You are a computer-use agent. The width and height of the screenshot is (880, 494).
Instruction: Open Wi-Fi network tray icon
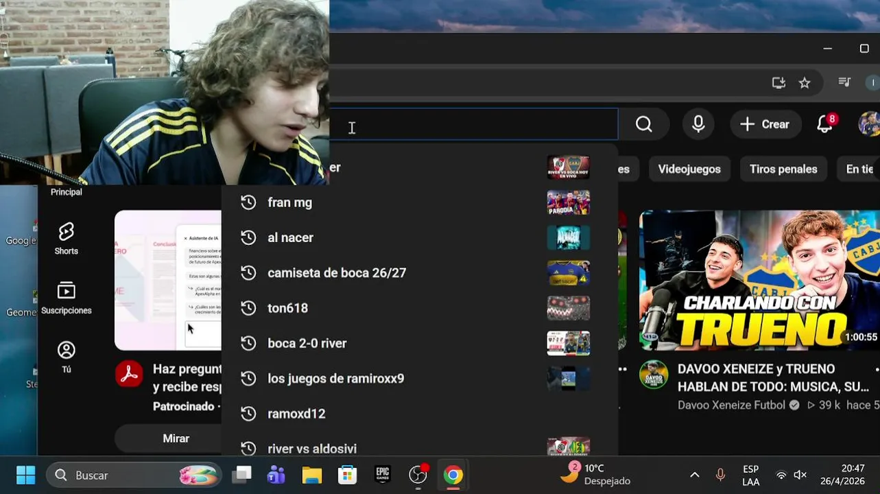tap(781, 475)
